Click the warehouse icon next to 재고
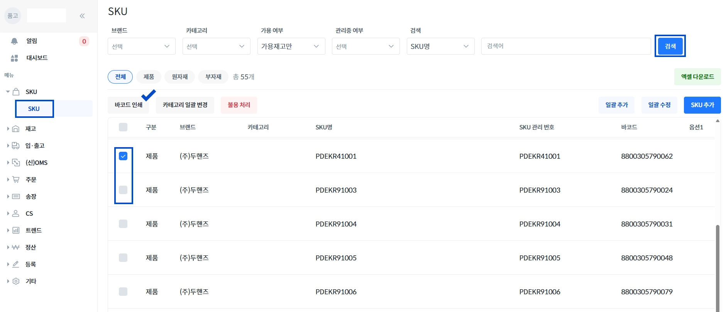The height and width of the screenshot is (312, 726). (16, 129)
